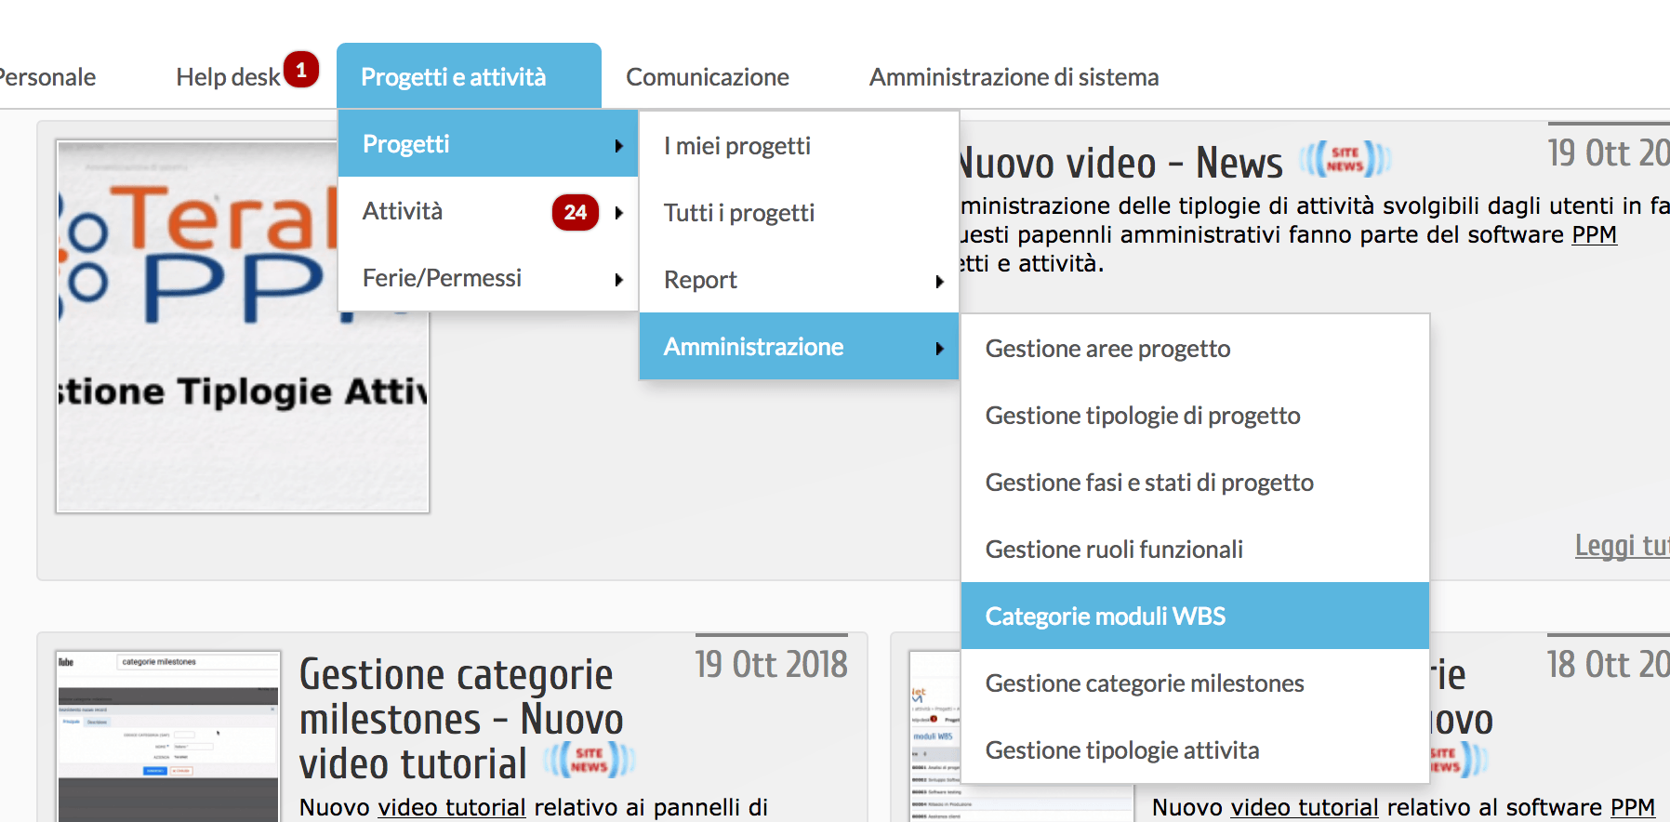Click the Help desk notification badge 1
This screenshot has width=1670, height=822.
(x=301, y=70)
